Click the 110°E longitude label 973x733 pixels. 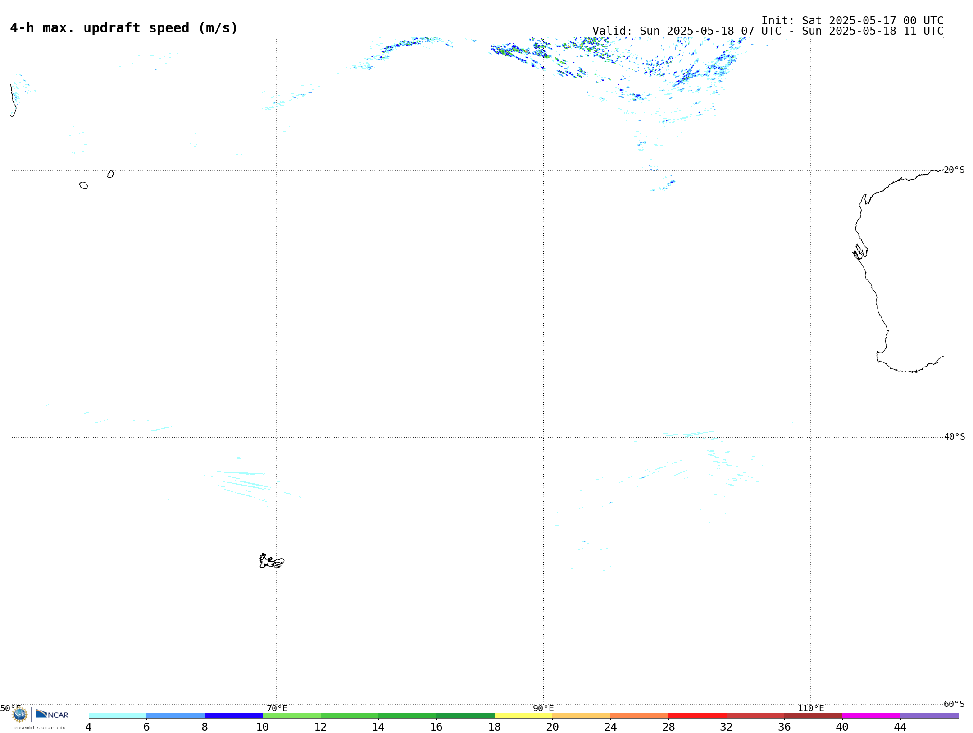coord(811,708)
